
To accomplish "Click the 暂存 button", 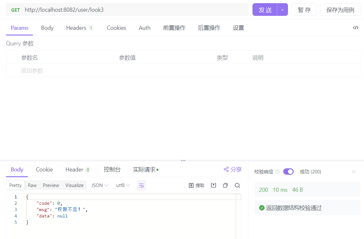I will [x=304, y=10].
